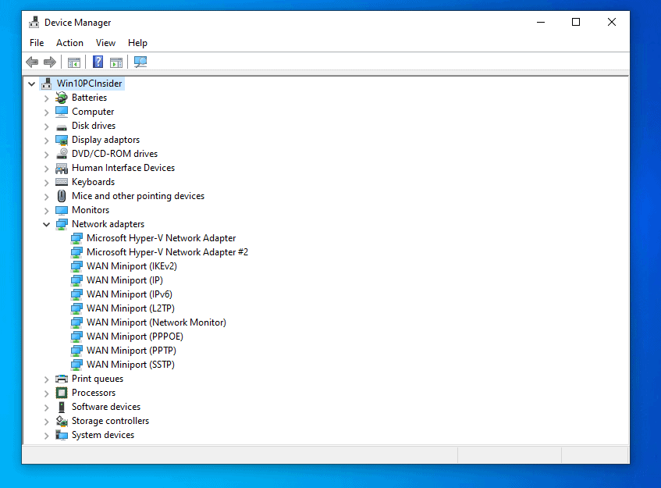
Task: Expand the Disk drives category
Action: [46, 126]
